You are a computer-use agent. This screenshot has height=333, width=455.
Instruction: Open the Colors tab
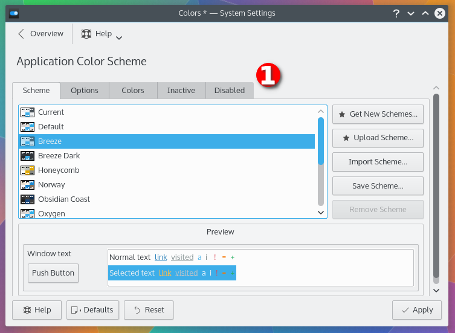pos(133,91)
